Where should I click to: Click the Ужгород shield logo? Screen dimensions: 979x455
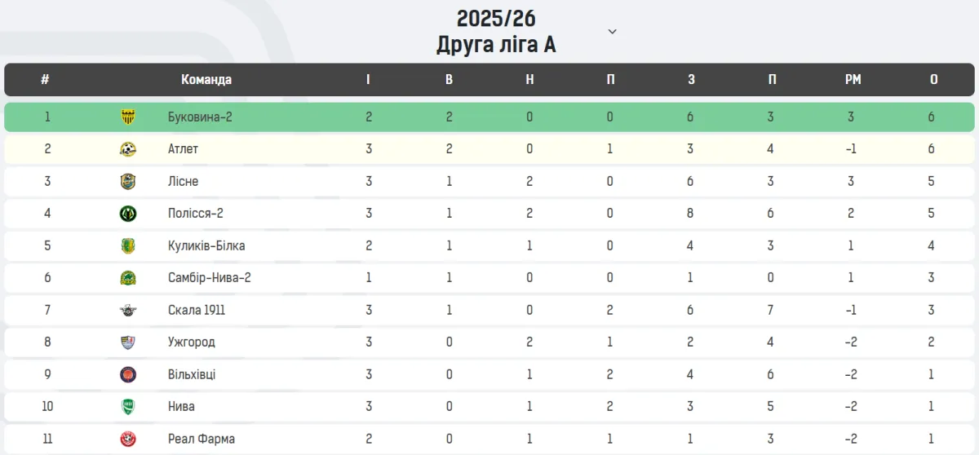click(x=128, y=342)
